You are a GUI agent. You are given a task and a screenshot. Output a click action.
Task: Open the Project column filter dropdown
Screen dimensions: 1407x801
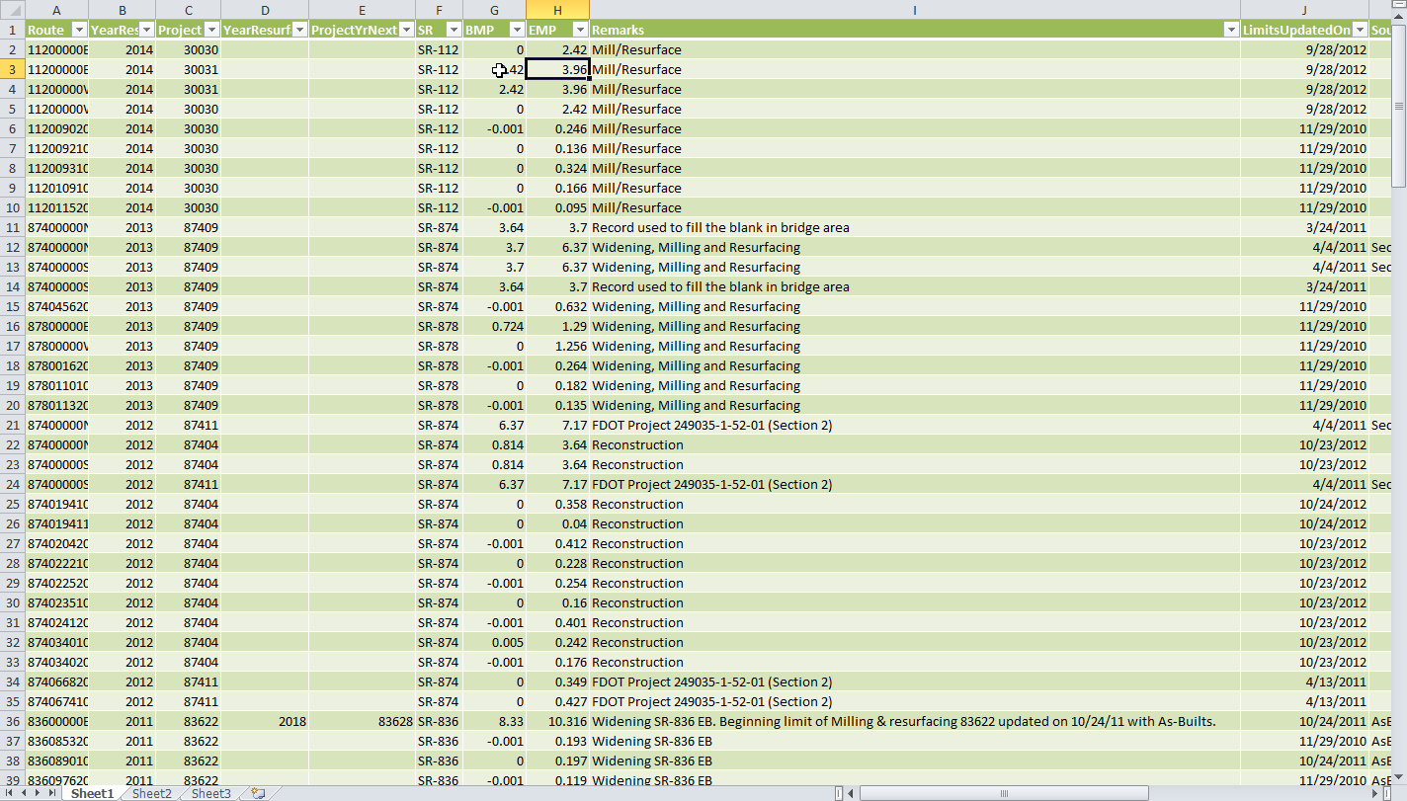[211, 30]
